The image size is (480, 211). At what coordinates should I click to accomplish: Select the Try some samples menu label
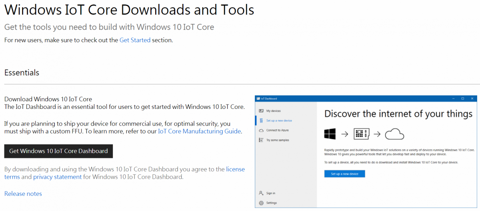pos(278,140)
